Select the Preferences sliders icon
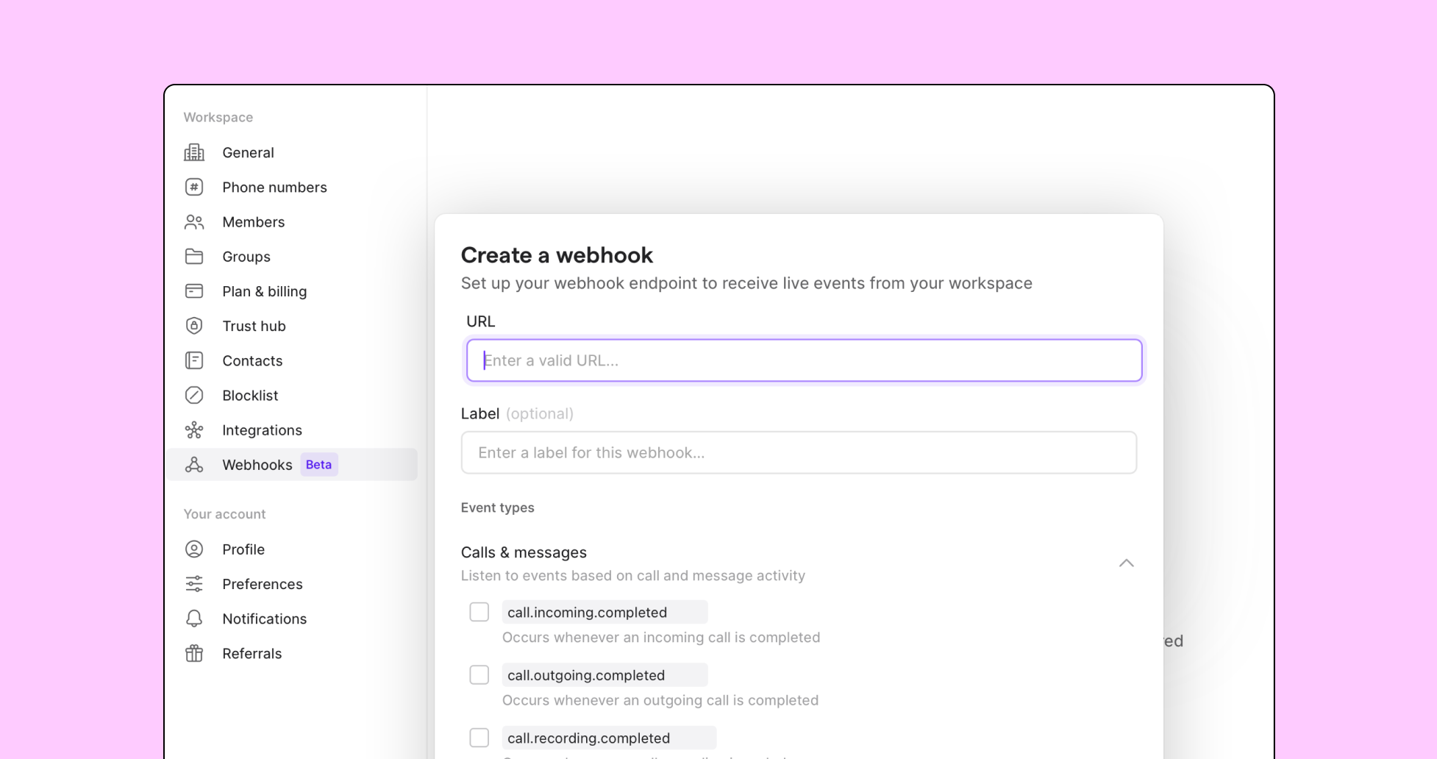The width and height of the screenshot is (1437, 759). (x=194, y=583)
